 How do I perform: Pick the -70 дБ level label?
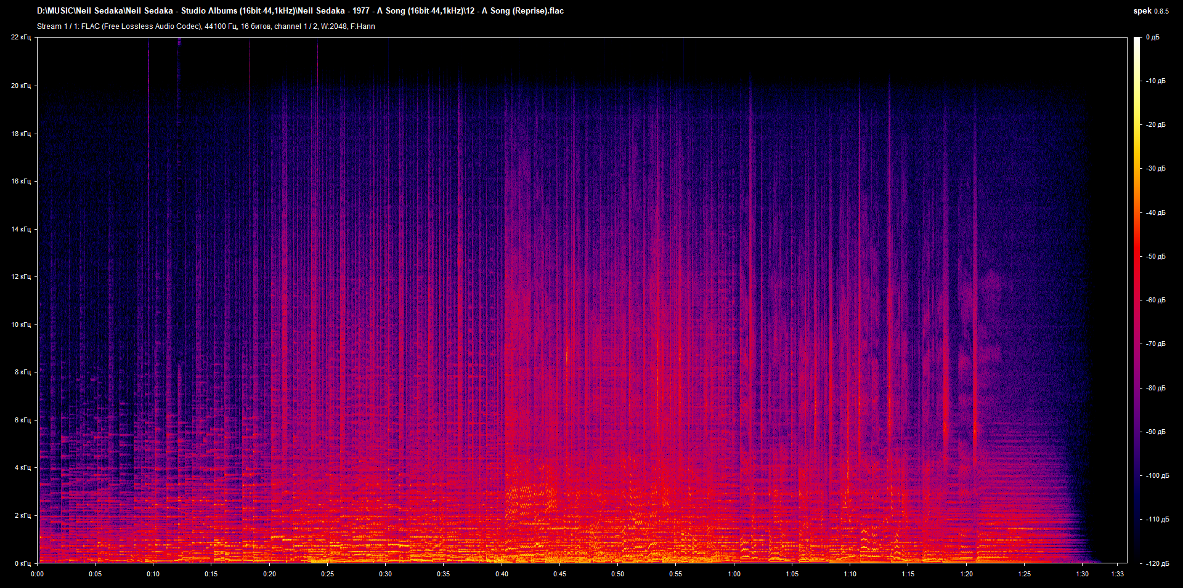(1155, 344)
